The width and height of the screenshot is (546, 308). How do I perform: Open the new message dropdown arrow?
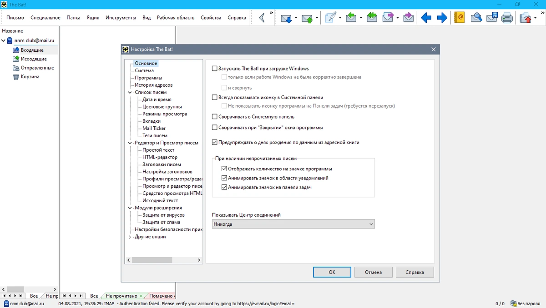point(340,18)
